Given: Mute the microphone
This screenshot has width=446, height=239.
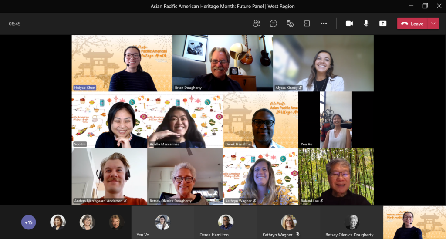Looking at the screenshot, I should pyautogui.click(x=366, y=24).
